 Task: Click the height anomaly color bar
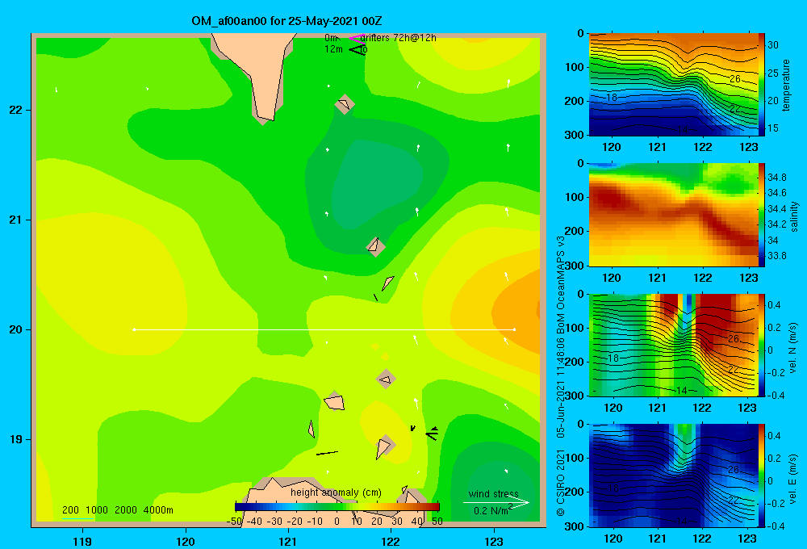tap(337, 507)
